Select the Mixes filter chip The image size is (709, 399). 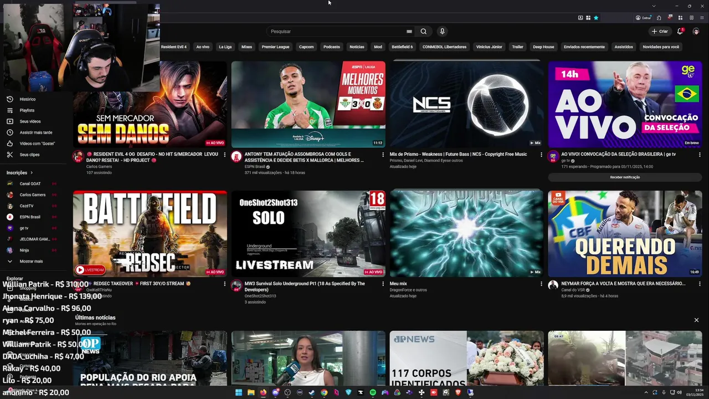(x=246, y=47)
